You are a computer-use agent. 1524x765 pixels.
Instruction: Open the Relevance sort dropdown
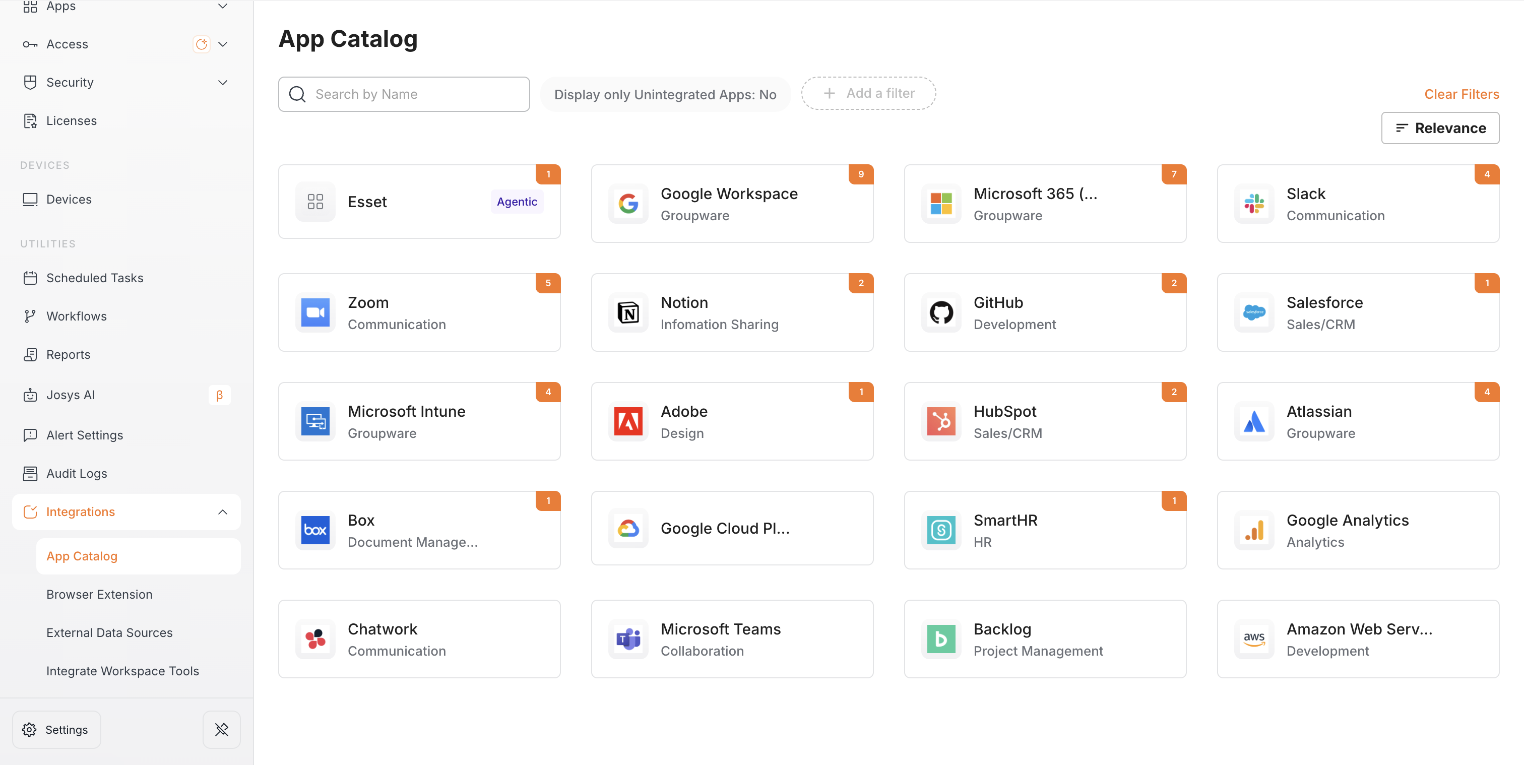pos(1440,128)
